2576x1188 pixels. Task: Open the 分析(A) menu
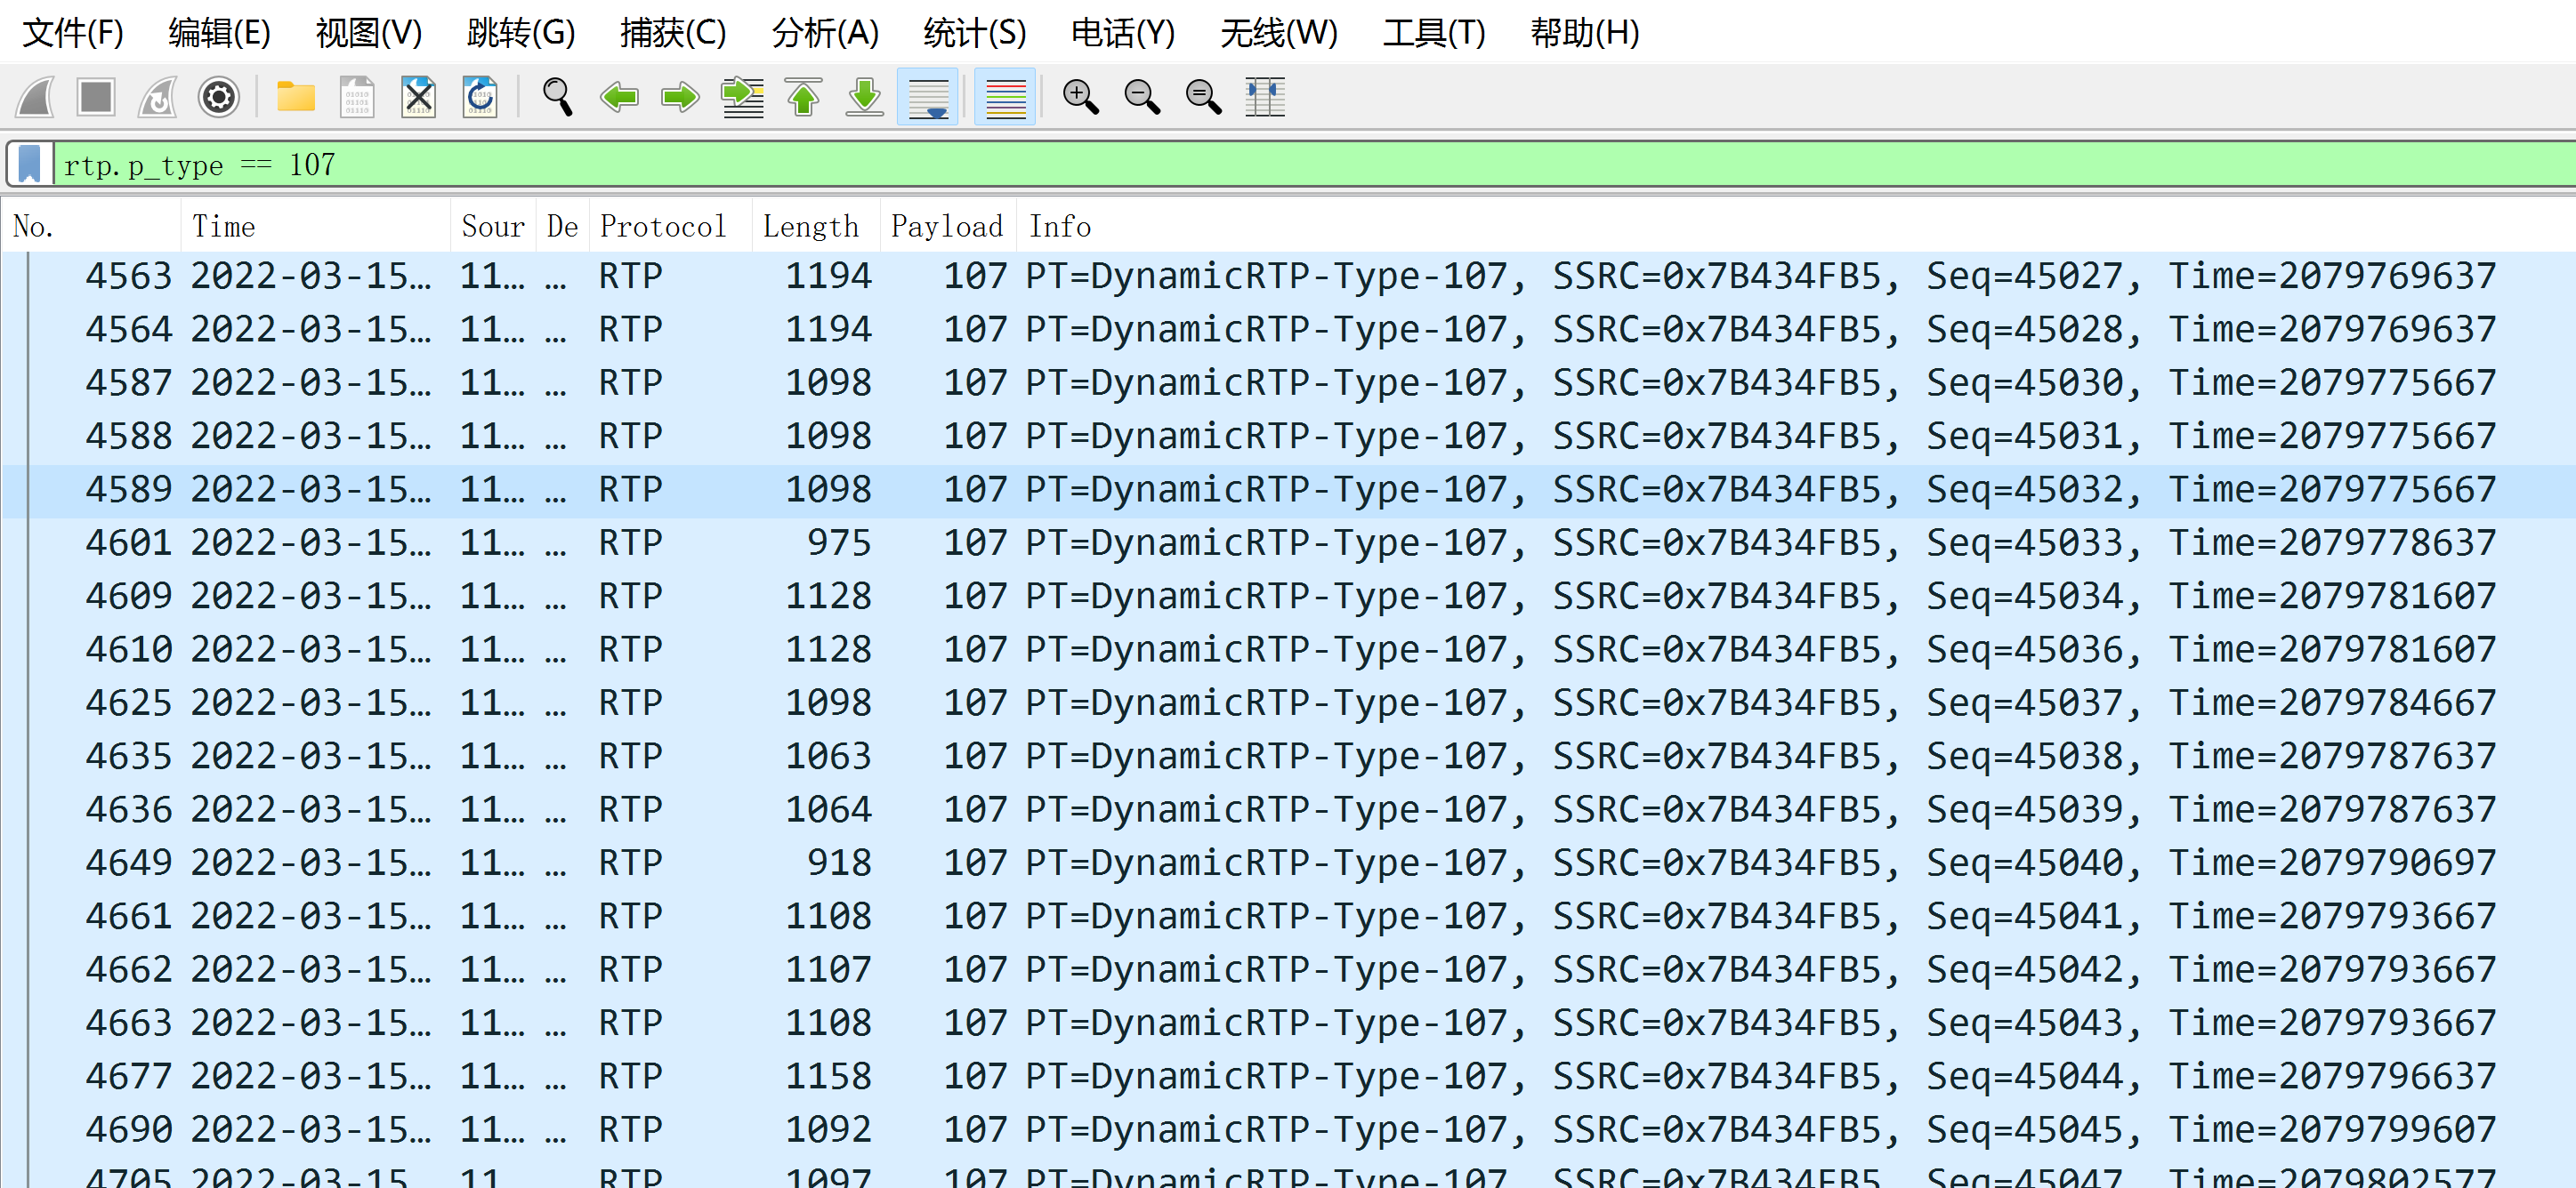(x=824, y=33)
